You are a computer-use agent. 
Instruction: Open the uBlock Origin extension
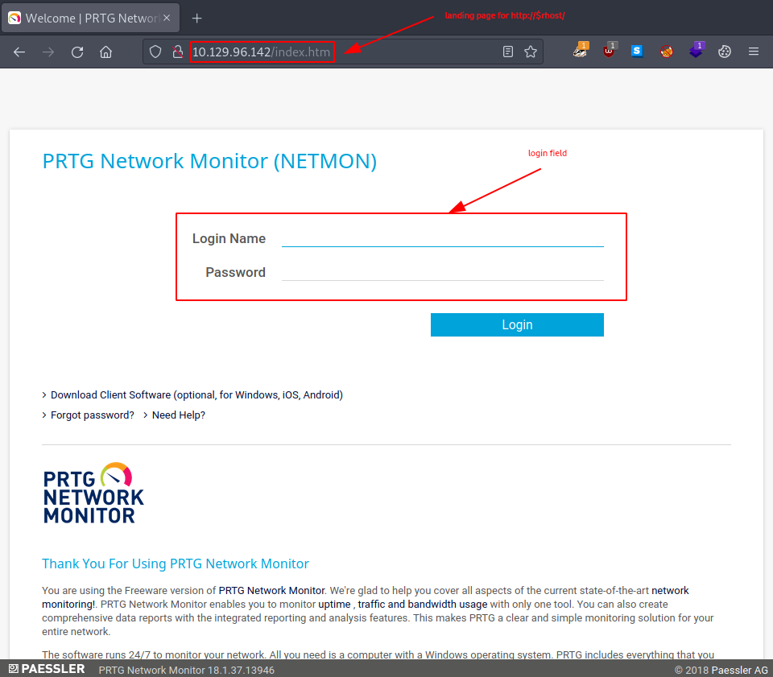609,52
